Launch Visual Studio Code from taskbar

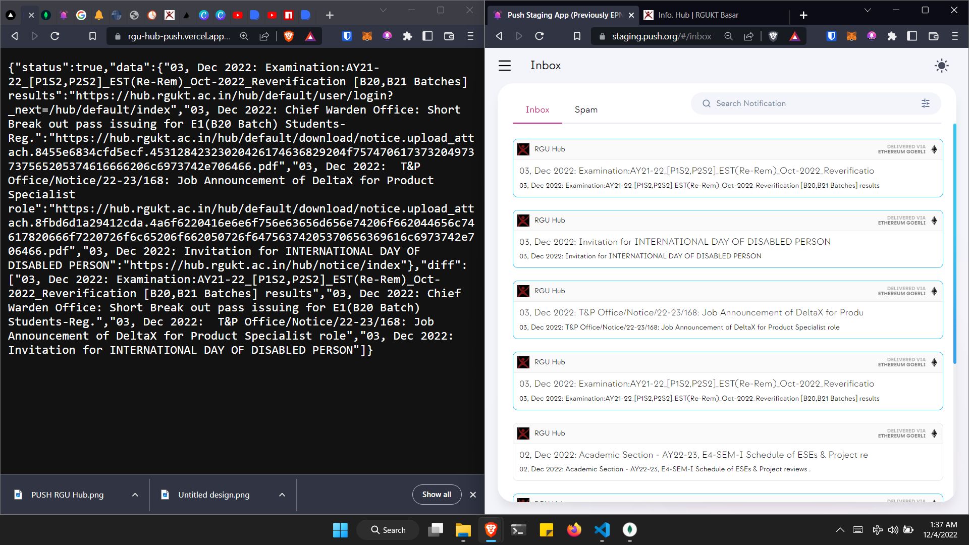coord(602,530)
